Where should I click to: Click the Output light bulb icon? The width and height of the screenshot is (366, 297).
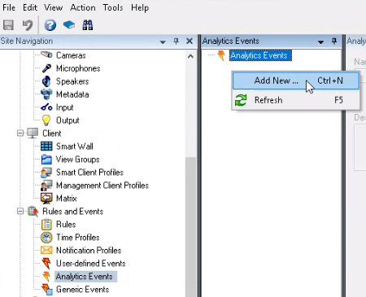pos(46,120)
